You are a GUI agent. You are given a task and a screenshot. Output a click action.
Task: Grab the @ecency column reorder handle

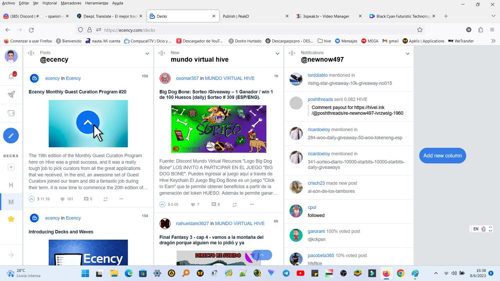click(31, 53)
